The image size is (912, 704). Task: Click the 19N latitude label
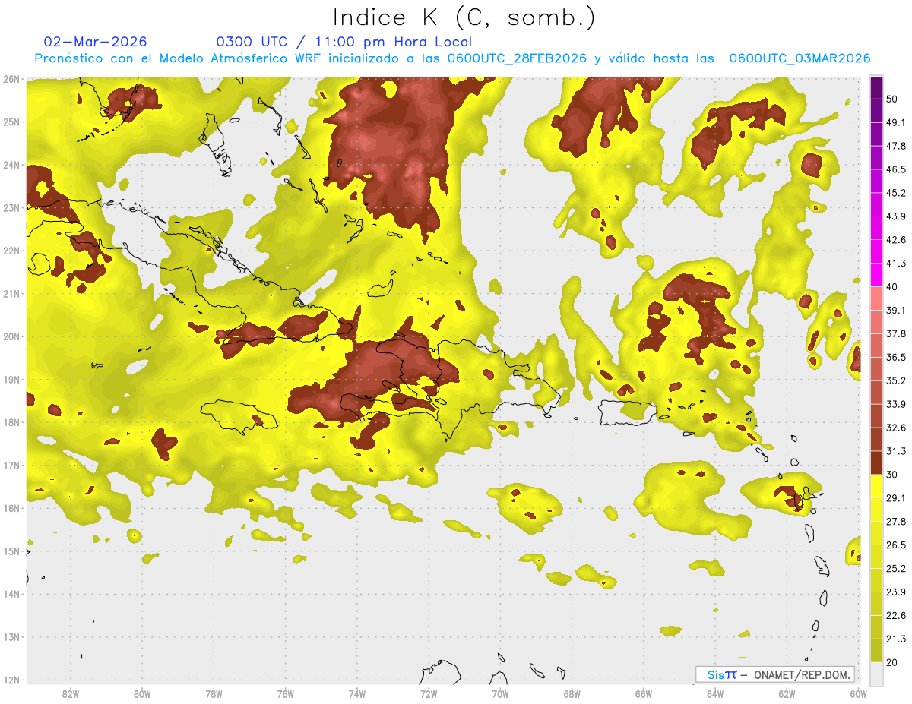[11, 379]
